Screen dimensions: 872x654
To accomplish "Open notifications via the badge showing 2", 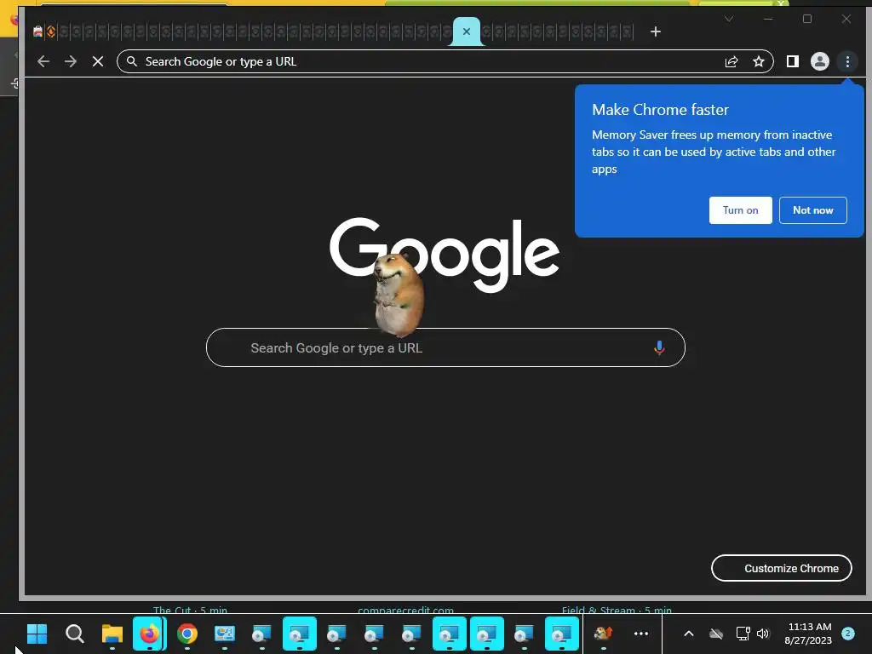I will click(x=848, y=634).
